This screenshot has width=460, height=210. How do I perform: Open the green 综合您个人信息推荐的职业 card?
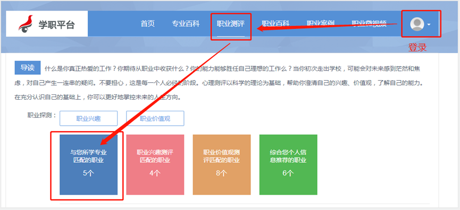pyautogui.click(x=288, y=165)
